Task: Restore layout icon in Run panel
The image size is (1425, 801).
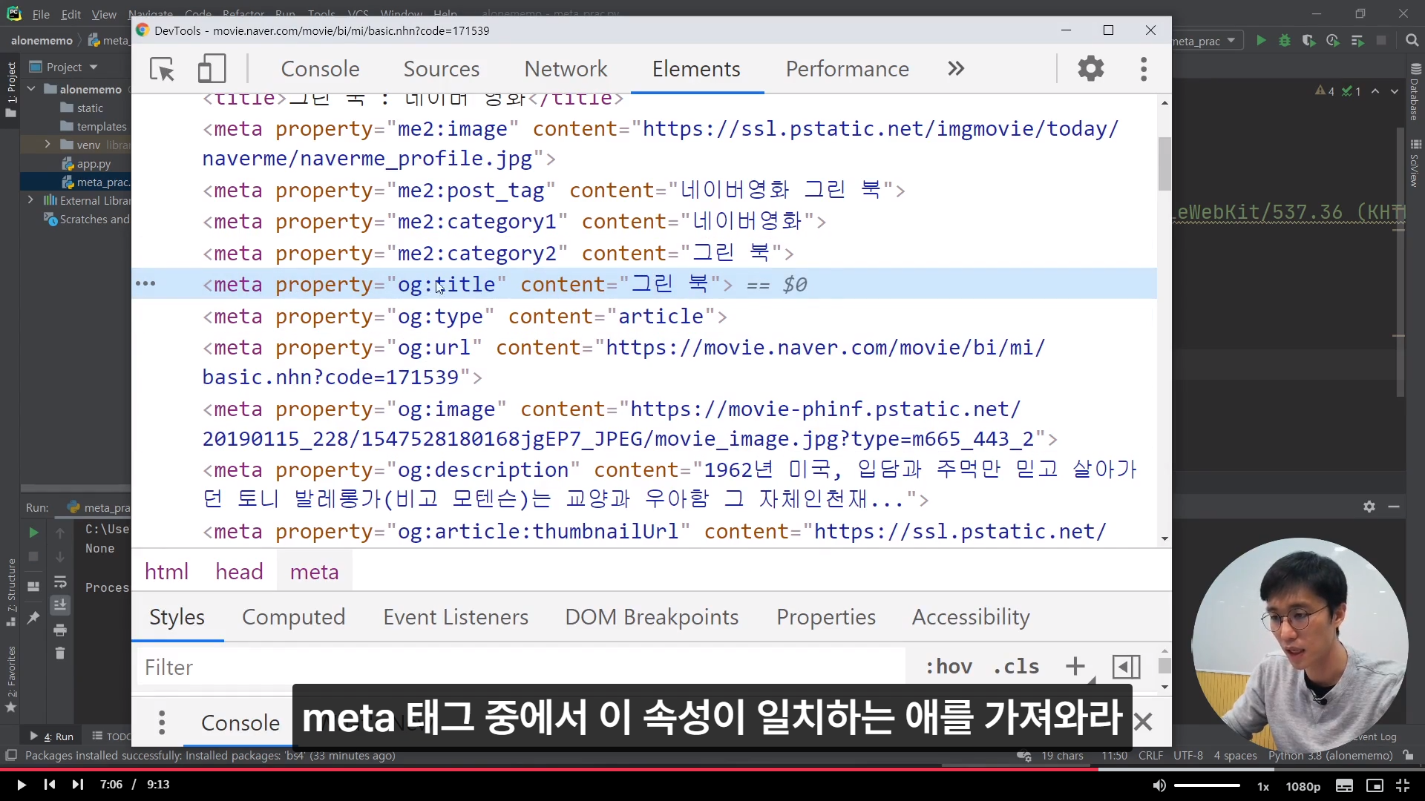Action: [33, 586]
